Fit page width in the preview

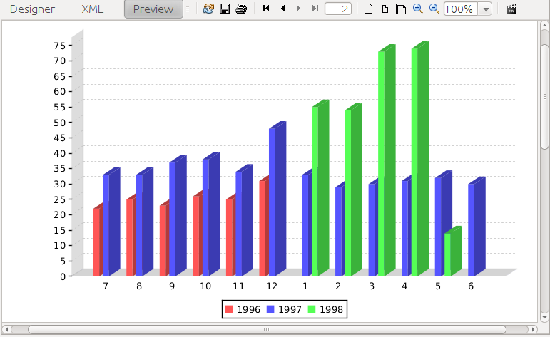pyautogui.click(x=402, y=9)
